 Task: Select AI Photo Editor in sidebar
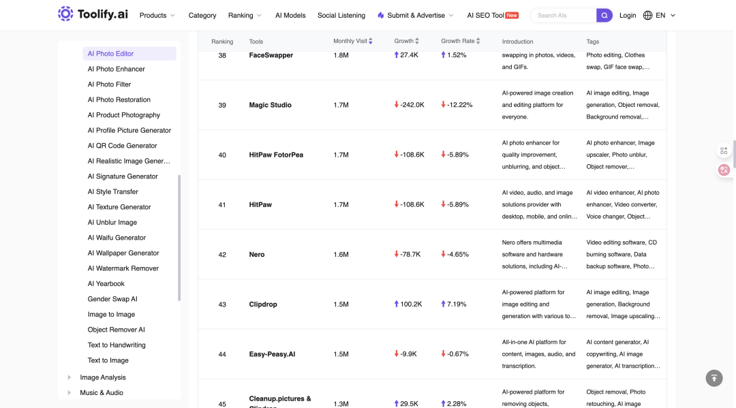(x=129, y=53)
